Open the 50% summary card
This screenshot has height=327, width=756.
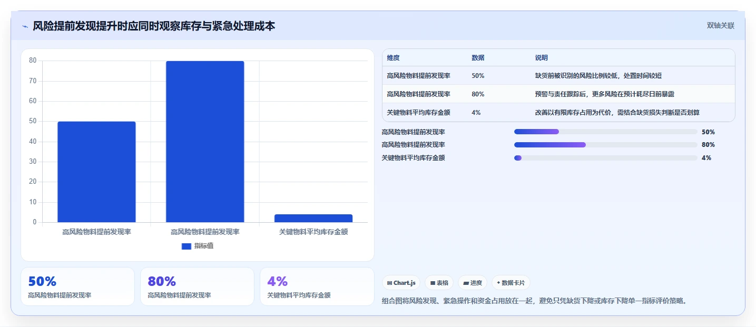coord(78,286)
